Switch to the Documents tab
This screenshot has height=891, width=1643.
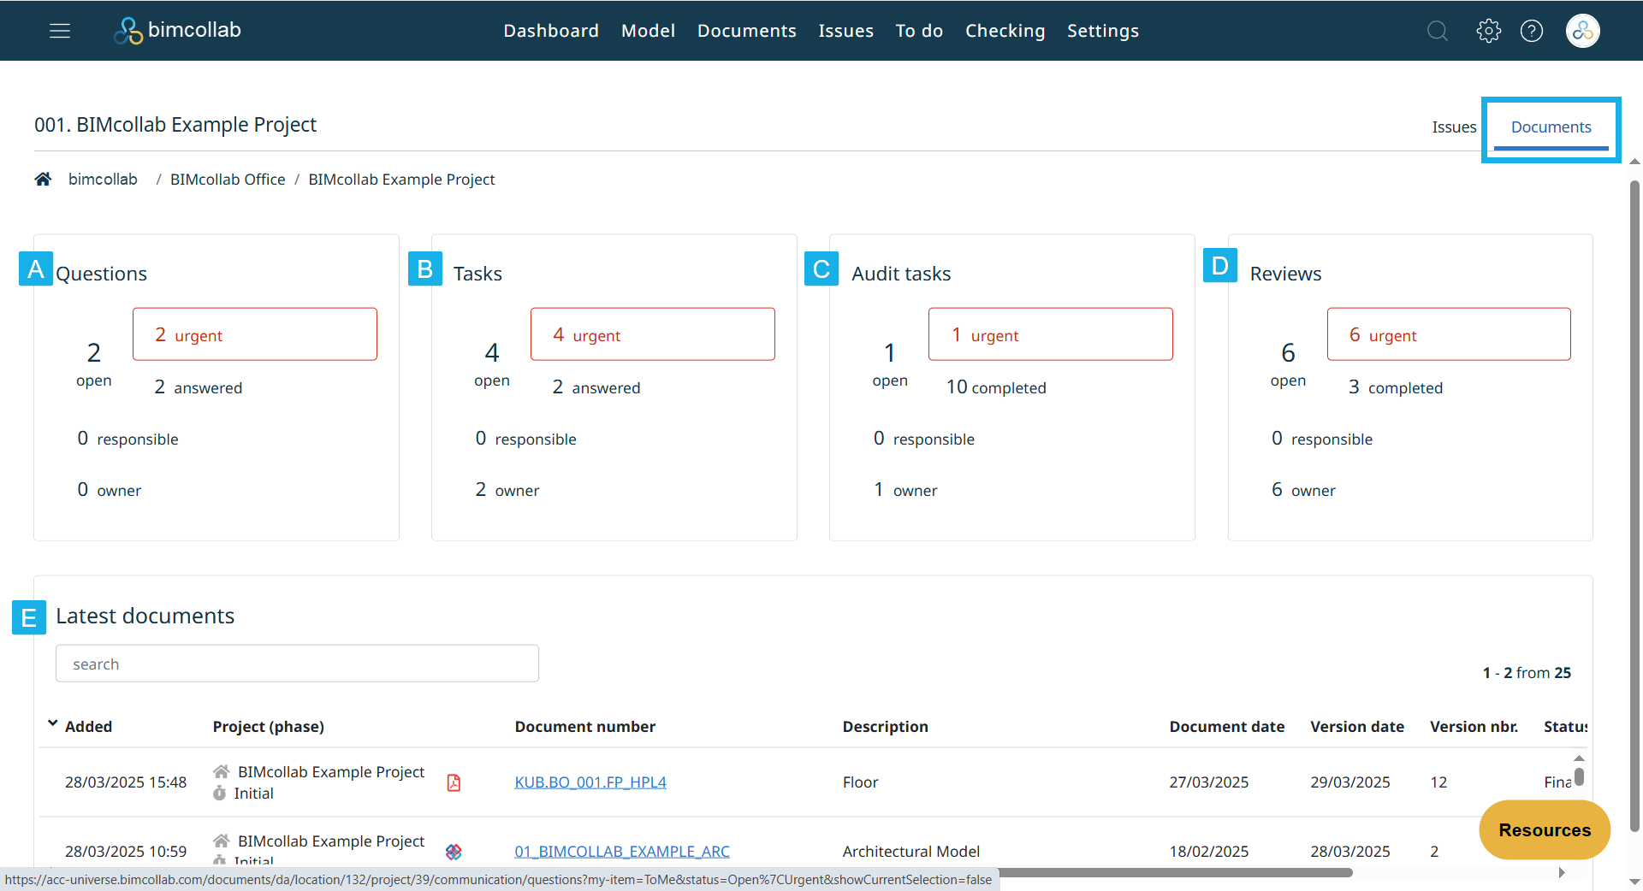pyautogui.click(x=1551, y=127)
